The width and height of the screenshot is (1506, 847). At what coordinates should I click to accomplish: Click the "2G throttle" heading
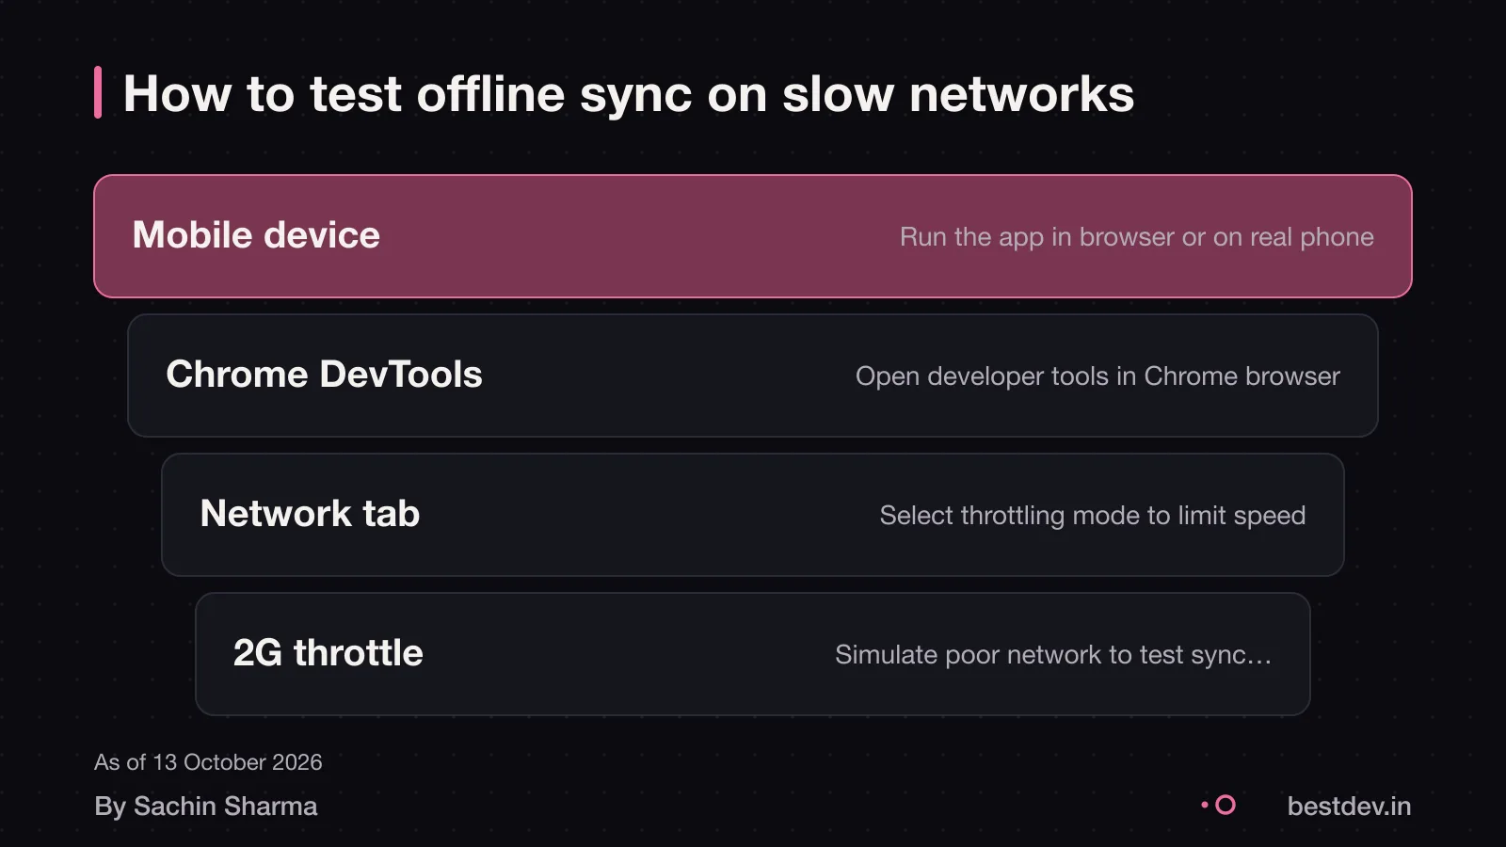pos(328,653)
